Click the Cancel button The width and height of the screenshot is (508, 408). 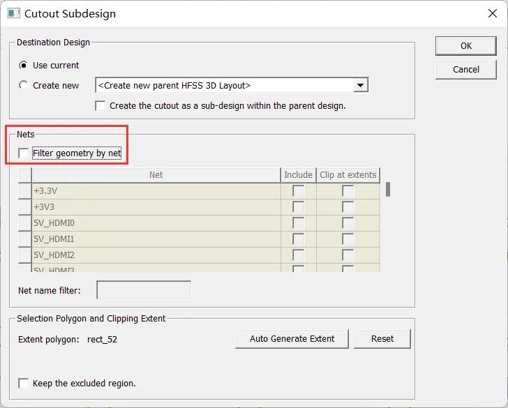466,69
